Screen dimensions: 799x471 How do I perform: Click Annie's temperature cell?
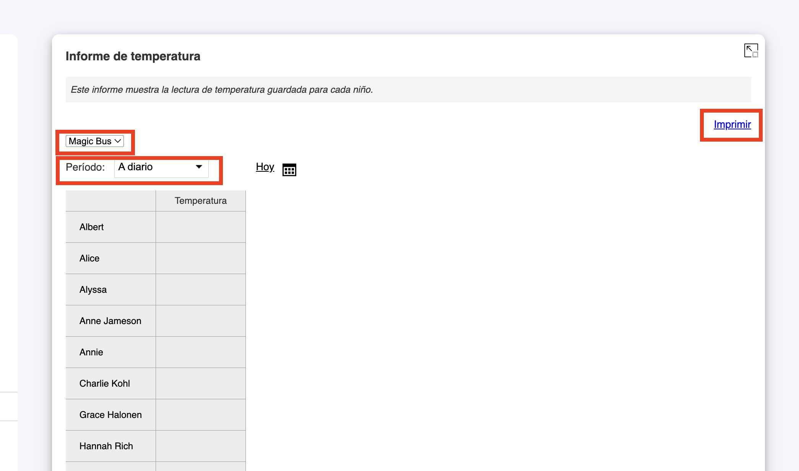coord(200,352)
